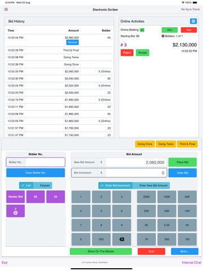
Task: Tap keypad digit 1
Action: point(81,197)
